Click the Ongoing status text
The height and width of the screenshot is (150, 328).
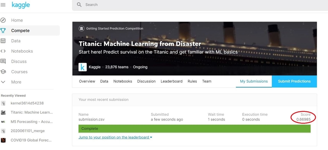click(x=140, y=67)
